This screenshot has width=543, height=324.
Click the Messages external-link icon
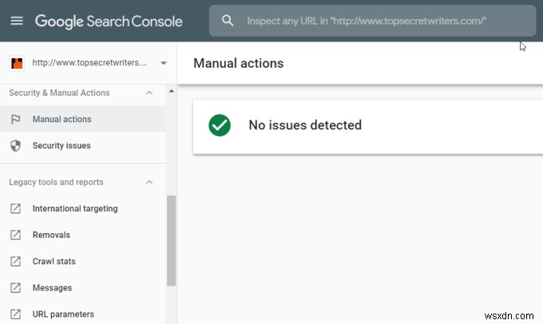[x=16, y=287]
